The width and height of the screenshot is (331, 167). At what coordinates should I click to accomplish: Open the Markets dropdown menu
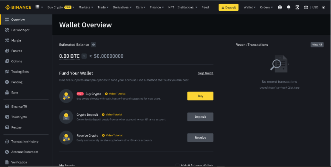click(x=86, y=7)
